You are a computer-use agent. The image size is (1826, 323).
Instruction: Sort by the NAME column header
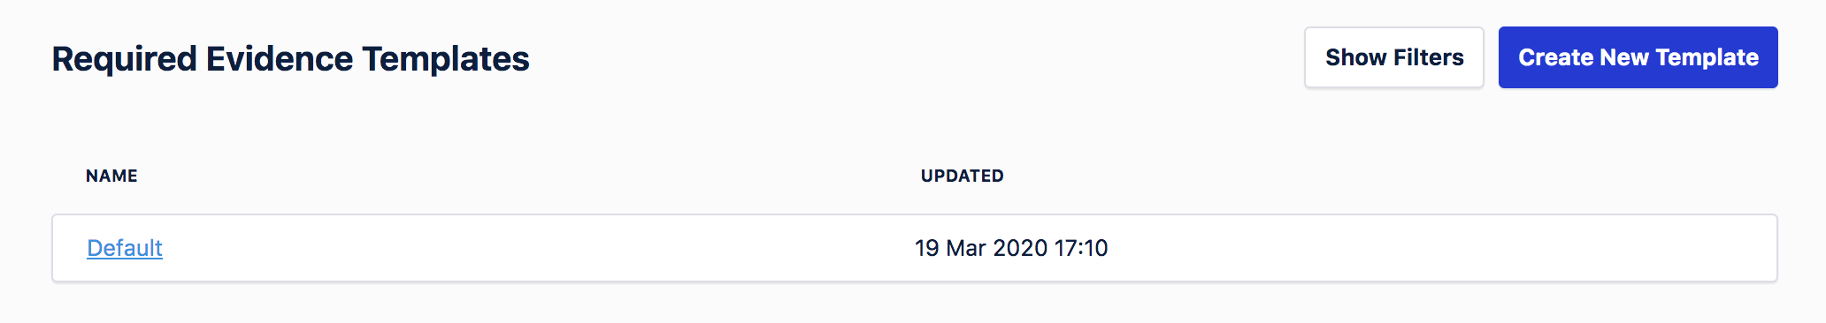point(111,176)
